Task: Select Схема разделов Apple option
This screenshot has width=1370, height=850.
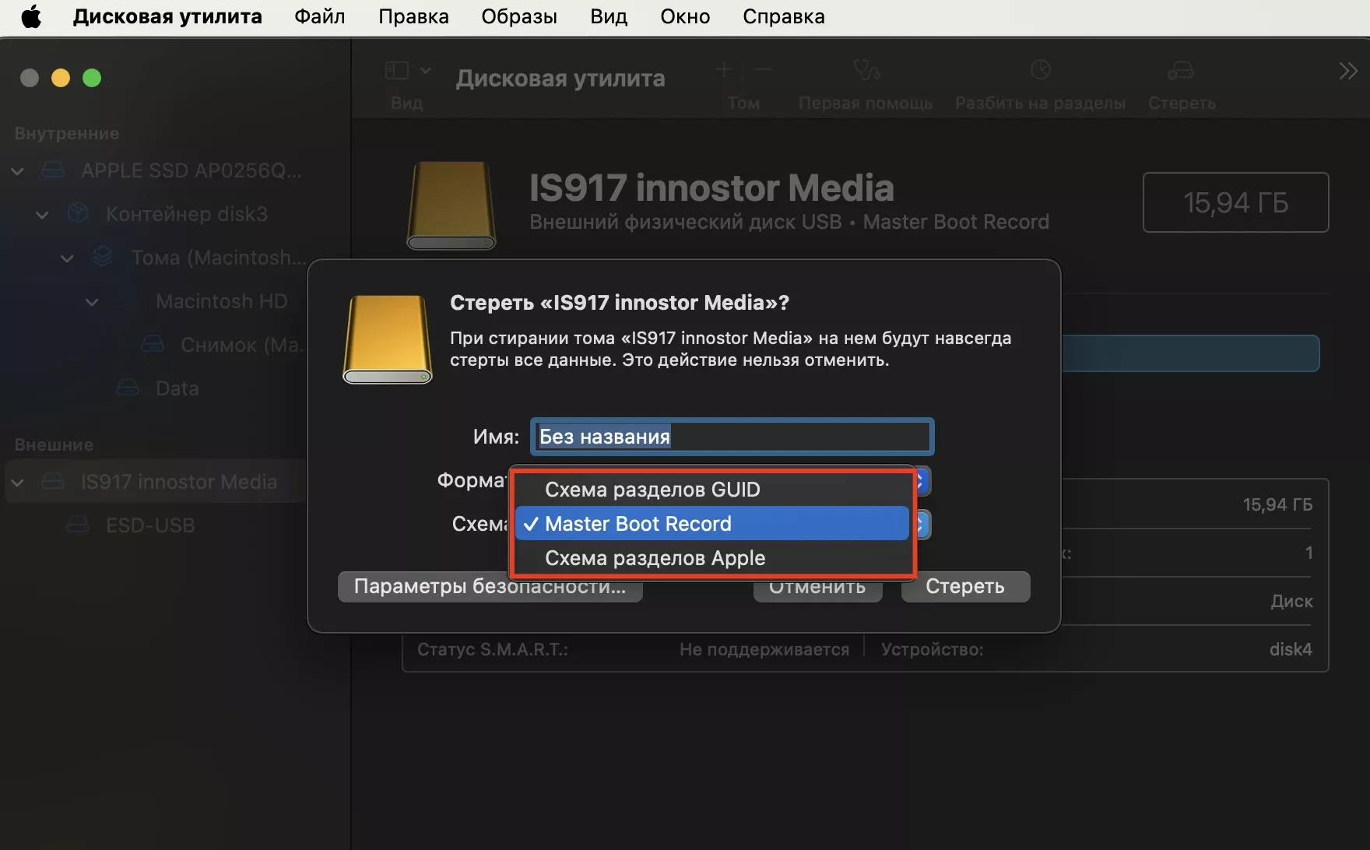Action: (711, 558)
